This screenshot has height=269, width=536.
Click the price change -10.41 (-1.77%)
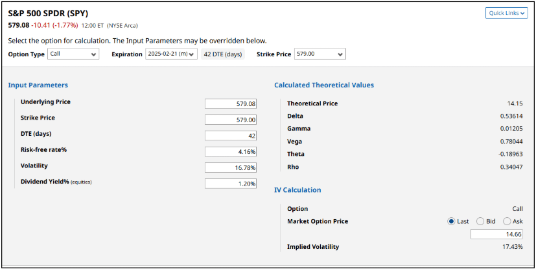pyautogui.click(x=54, y=25)
